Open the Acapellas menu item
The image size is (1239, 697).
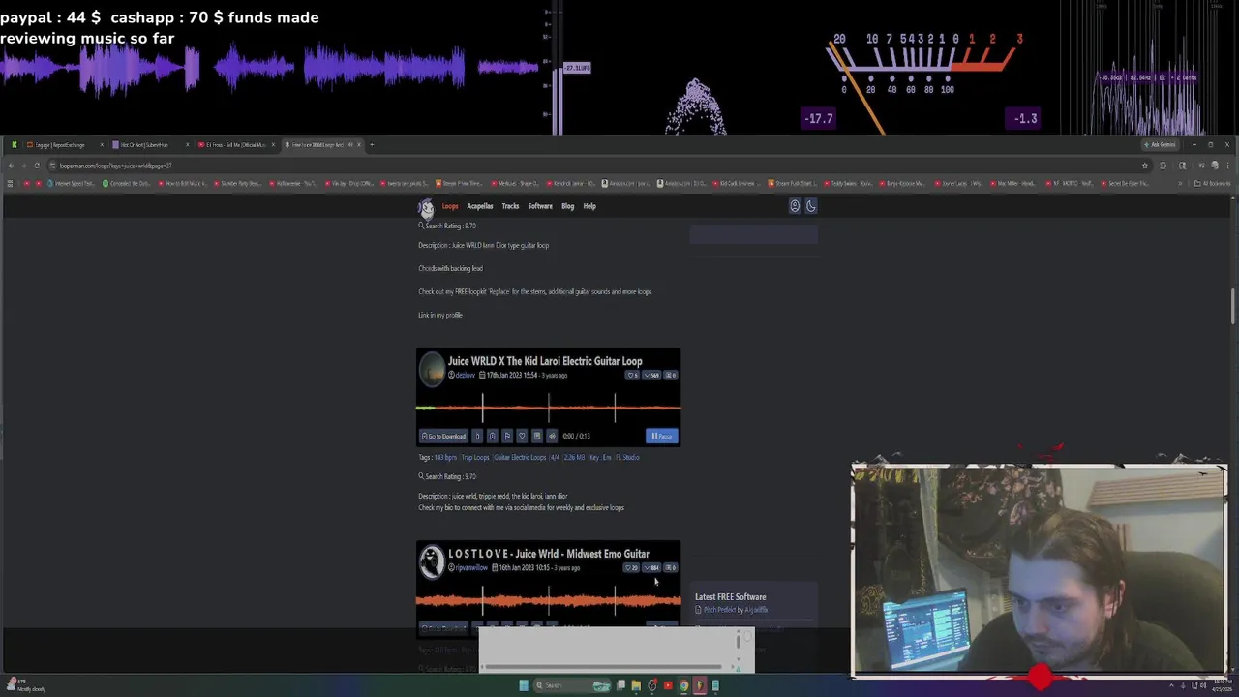point(480,206)
